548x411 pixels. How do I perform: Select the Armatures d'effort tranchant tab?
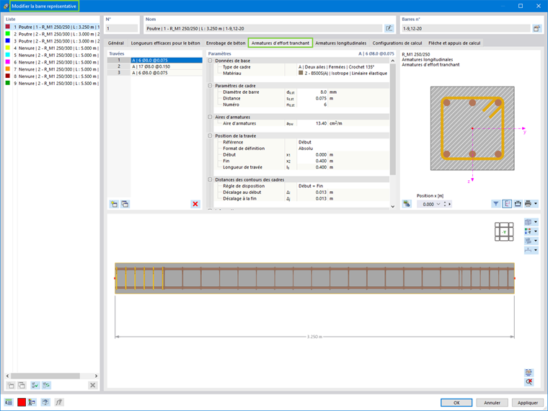280,43
